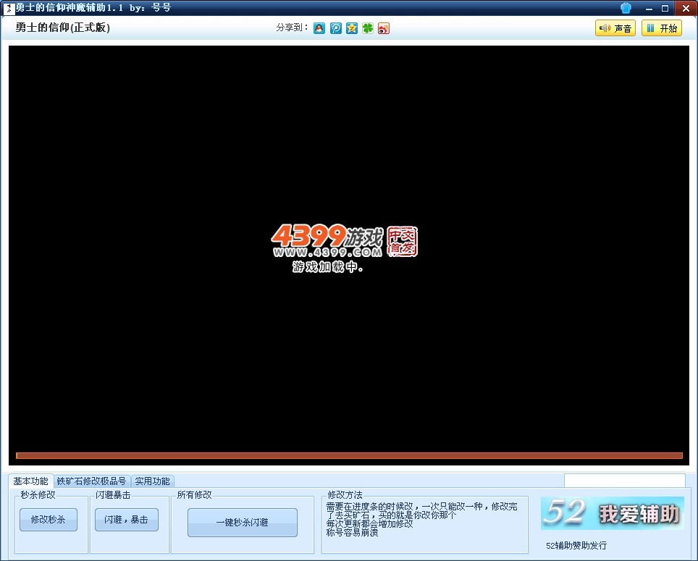
Task: Open the 铁矿石修改极品号 tab
Action: click(x=92, y=481)
